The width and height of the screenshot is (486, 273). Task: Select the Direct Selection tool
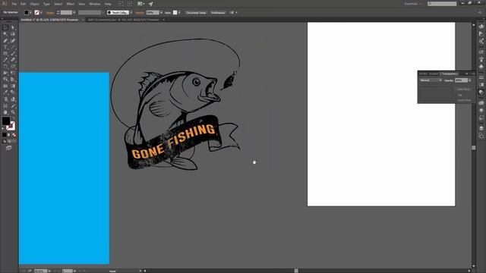(13, 27)
